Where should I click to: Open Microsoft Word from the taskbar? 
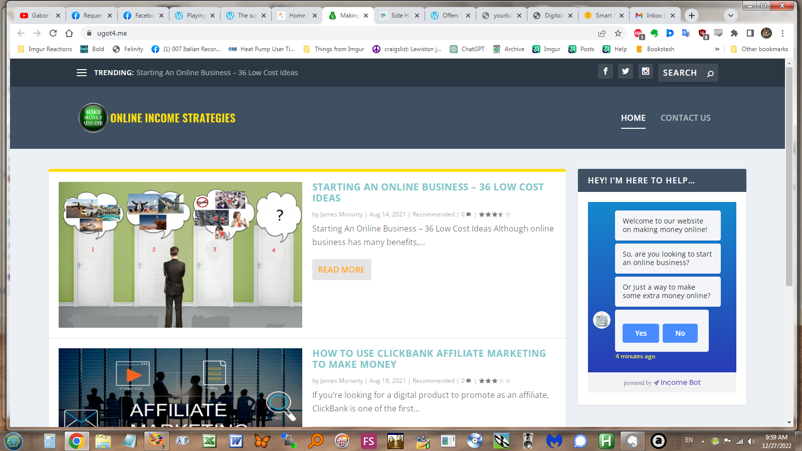tap(236, 441)
